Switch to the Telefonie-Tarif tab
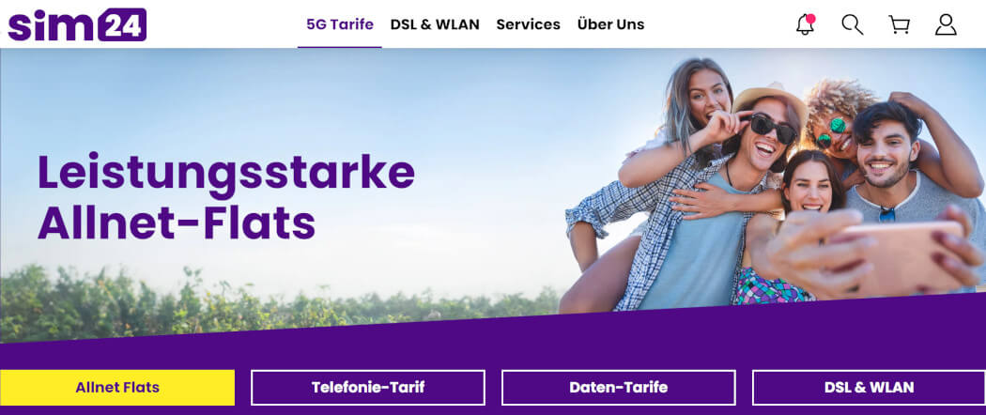Image resolution: width=986 pixels, height=415 pixels. click(x=368, y=388)
